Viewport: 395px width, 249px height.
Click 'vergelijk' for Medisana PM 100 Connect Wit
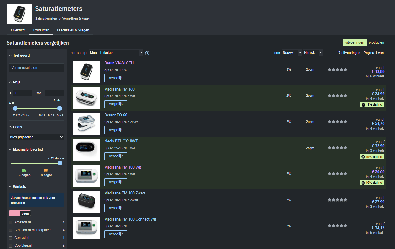point(116,234)
